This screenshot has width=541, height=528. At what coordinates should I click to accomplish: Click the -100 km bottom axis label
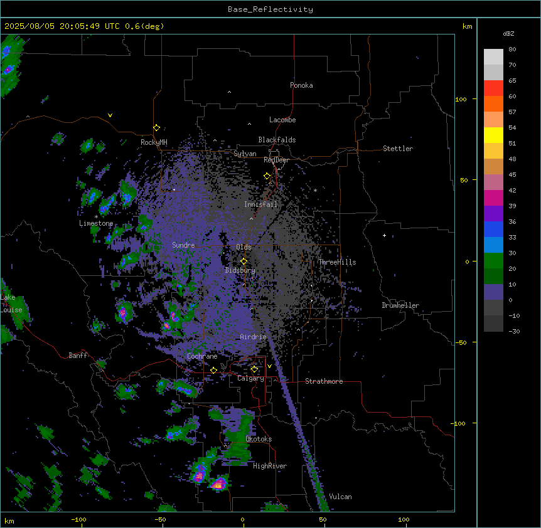pyautogui.click(x=78, y=519)
